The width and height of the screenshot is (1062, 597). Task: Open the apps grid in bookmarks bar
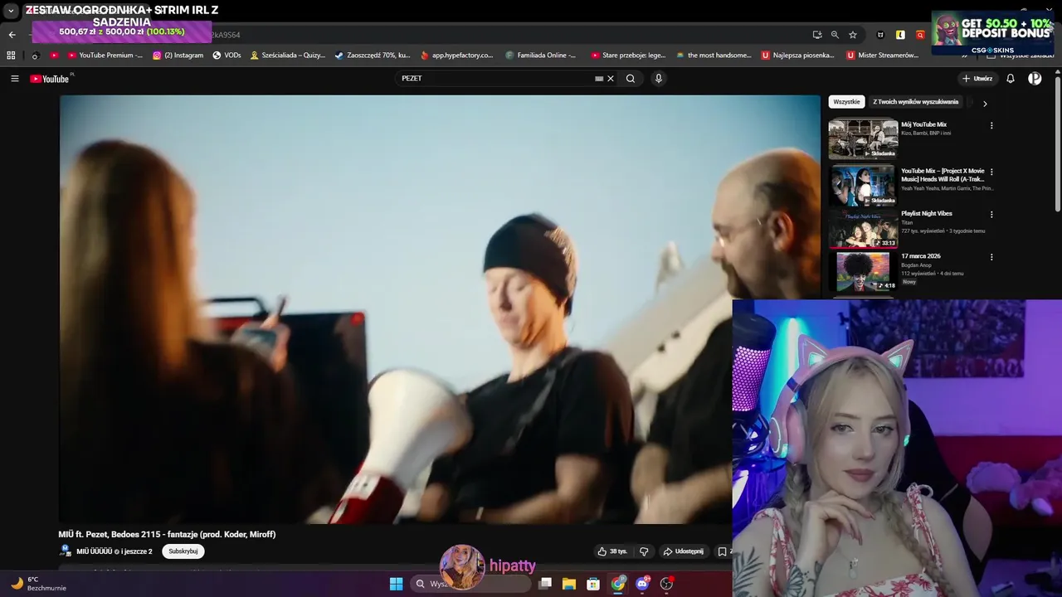(x=11, y=56)
